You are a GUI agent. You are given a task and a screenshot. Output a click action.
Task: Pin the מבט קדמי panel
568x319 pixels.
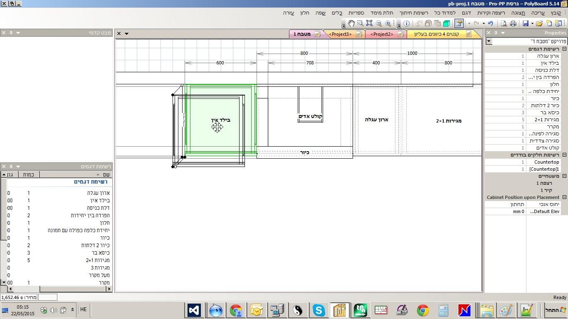click(x=11, y=33)
